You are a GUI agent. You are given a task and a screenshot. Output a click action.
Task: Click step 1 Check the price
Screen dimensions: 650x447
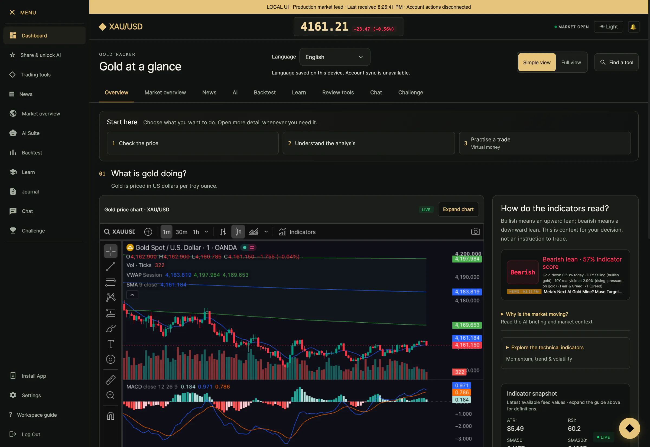(x=193, y=143)
